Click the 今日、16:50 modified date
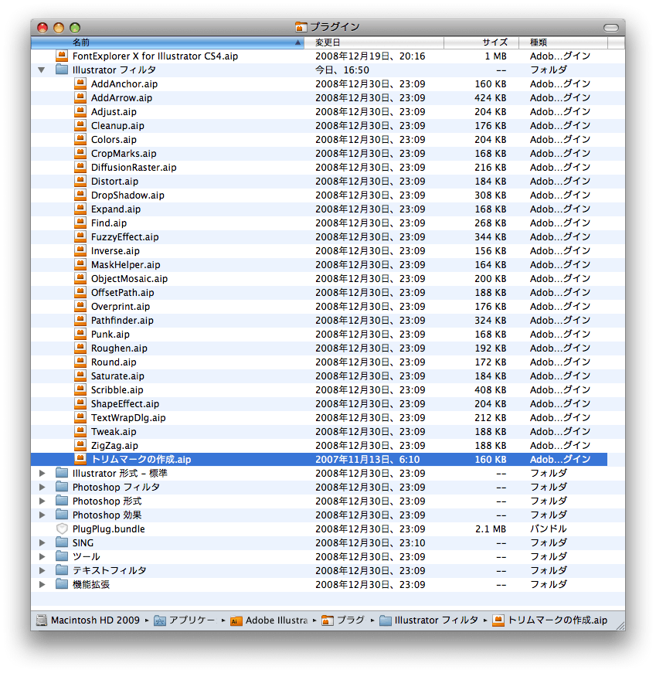The height and width of the screenshot is (673, 656). point(342,70)
